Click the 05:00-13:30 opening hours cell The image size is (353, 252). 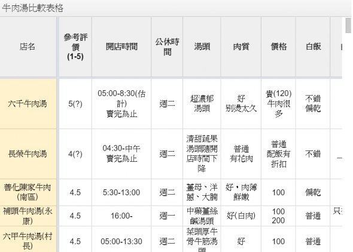(x=121, y=239)
